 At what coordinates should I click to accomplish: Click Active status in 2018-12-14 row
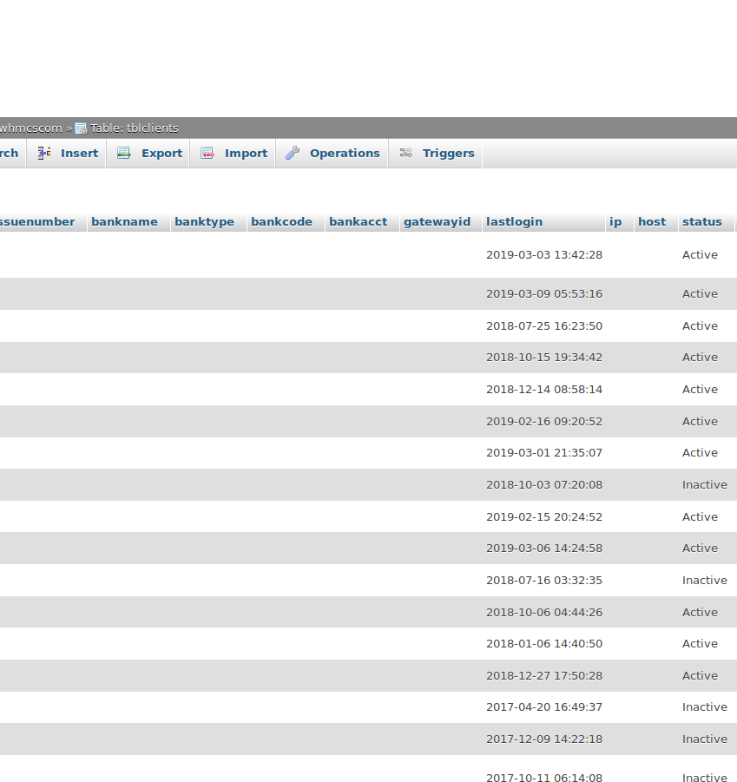coord(700,389)
